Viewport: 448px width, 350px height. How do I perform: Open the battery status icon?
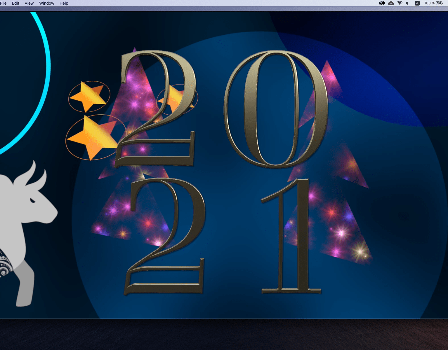[439, 3]
